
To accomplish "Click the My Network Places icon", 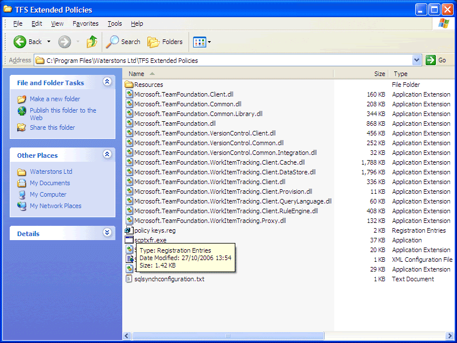I will (22, 206).
